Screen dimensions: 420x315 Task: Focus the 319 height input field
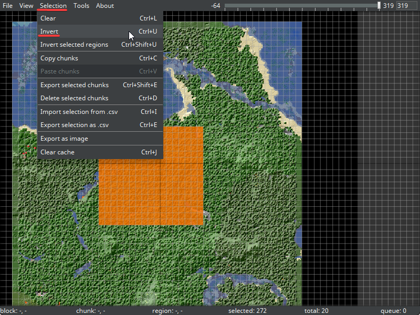406,6
